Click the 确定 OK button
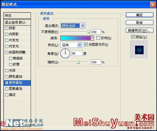The width and height of the screenshot is (157, 131). point(139,15)
